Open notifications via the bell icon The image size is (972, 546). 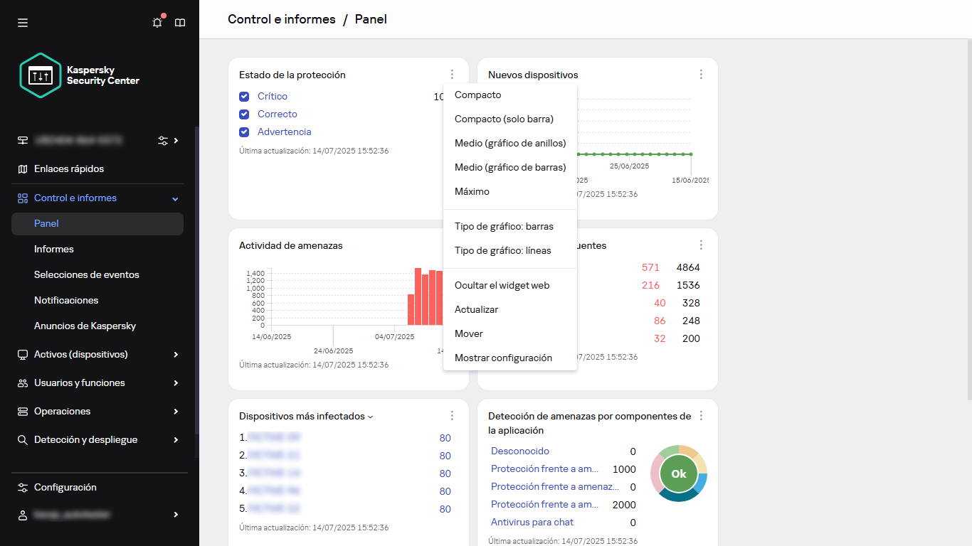click(157, 22)
